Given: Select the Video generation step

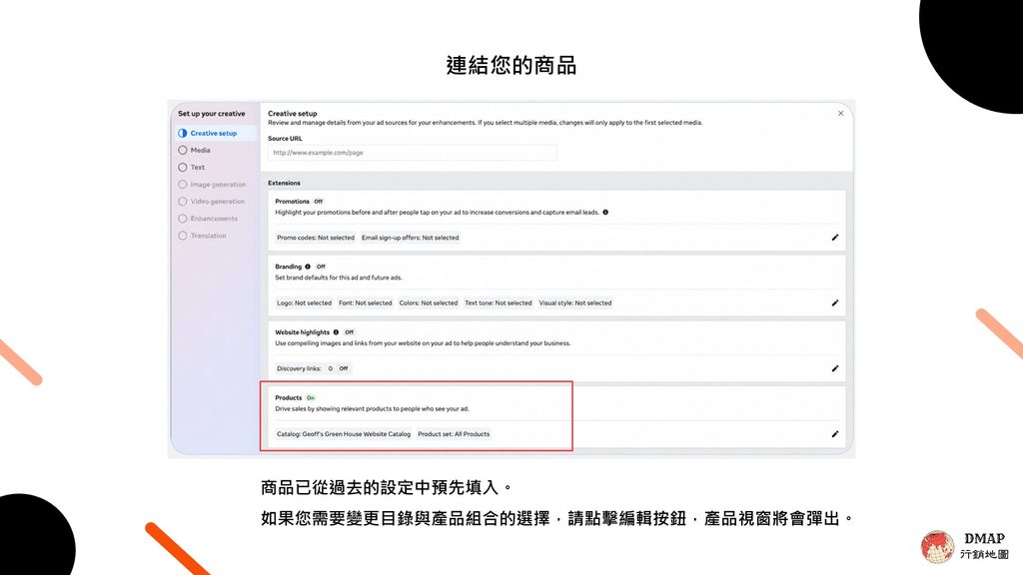Looking at the screenshot, I should tap(212, 202).
